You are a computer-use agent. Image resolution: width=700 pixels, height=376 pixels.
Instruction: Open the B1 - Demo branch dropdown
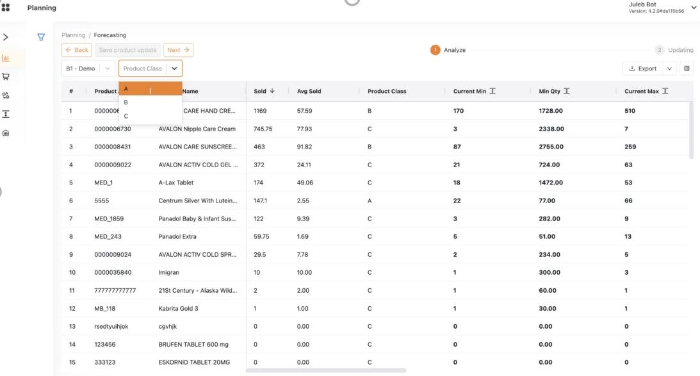88,69
